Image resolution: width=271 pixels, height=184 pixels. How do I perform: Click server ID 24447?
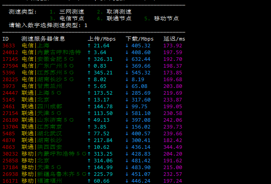pos(10,93)
